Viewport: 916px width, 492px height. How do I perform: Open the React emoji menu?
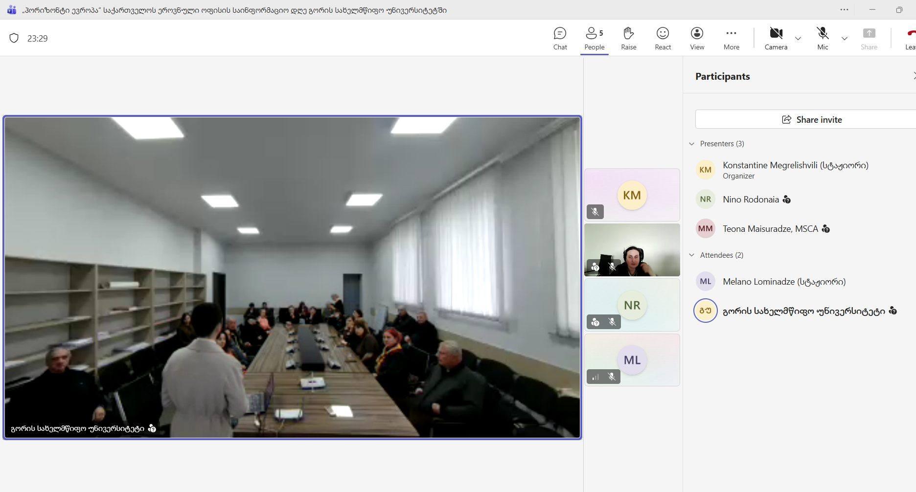click(x=663, y=38)
